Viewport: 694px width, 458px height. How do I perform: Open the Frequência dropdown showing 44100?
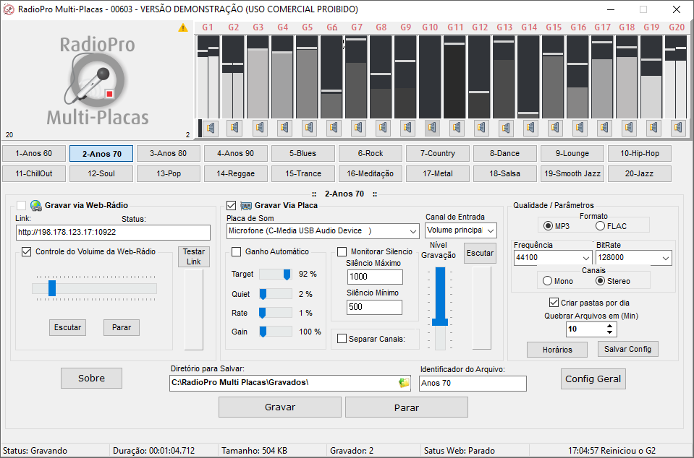[586, 258]
